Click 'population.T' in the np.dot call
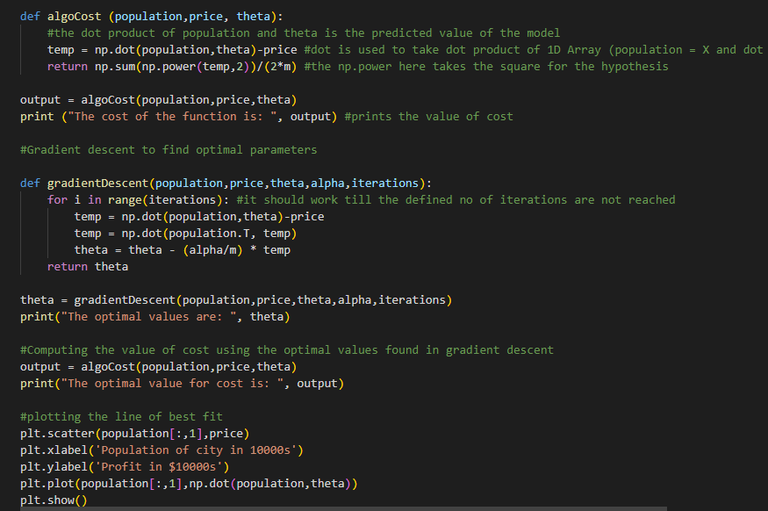Screen dimensions: 768x511 [x=209, y=234]
